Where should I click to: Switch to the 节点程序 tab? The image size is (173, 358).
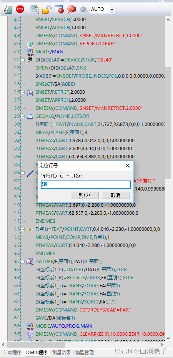(12, 352)
